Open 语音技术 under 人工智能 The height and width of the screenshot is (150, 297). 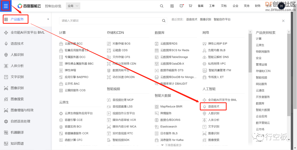(x=214, y=107)
